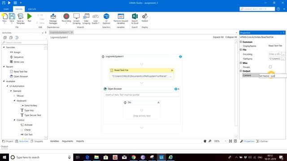The image size is (287, 161).
Task: Select Send Hotkey activity
Action: point(29,106)
